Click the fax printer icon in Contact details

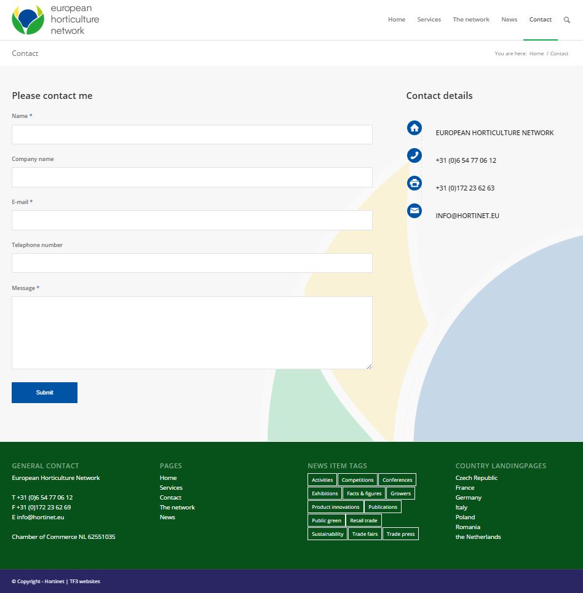coord(414,183)
